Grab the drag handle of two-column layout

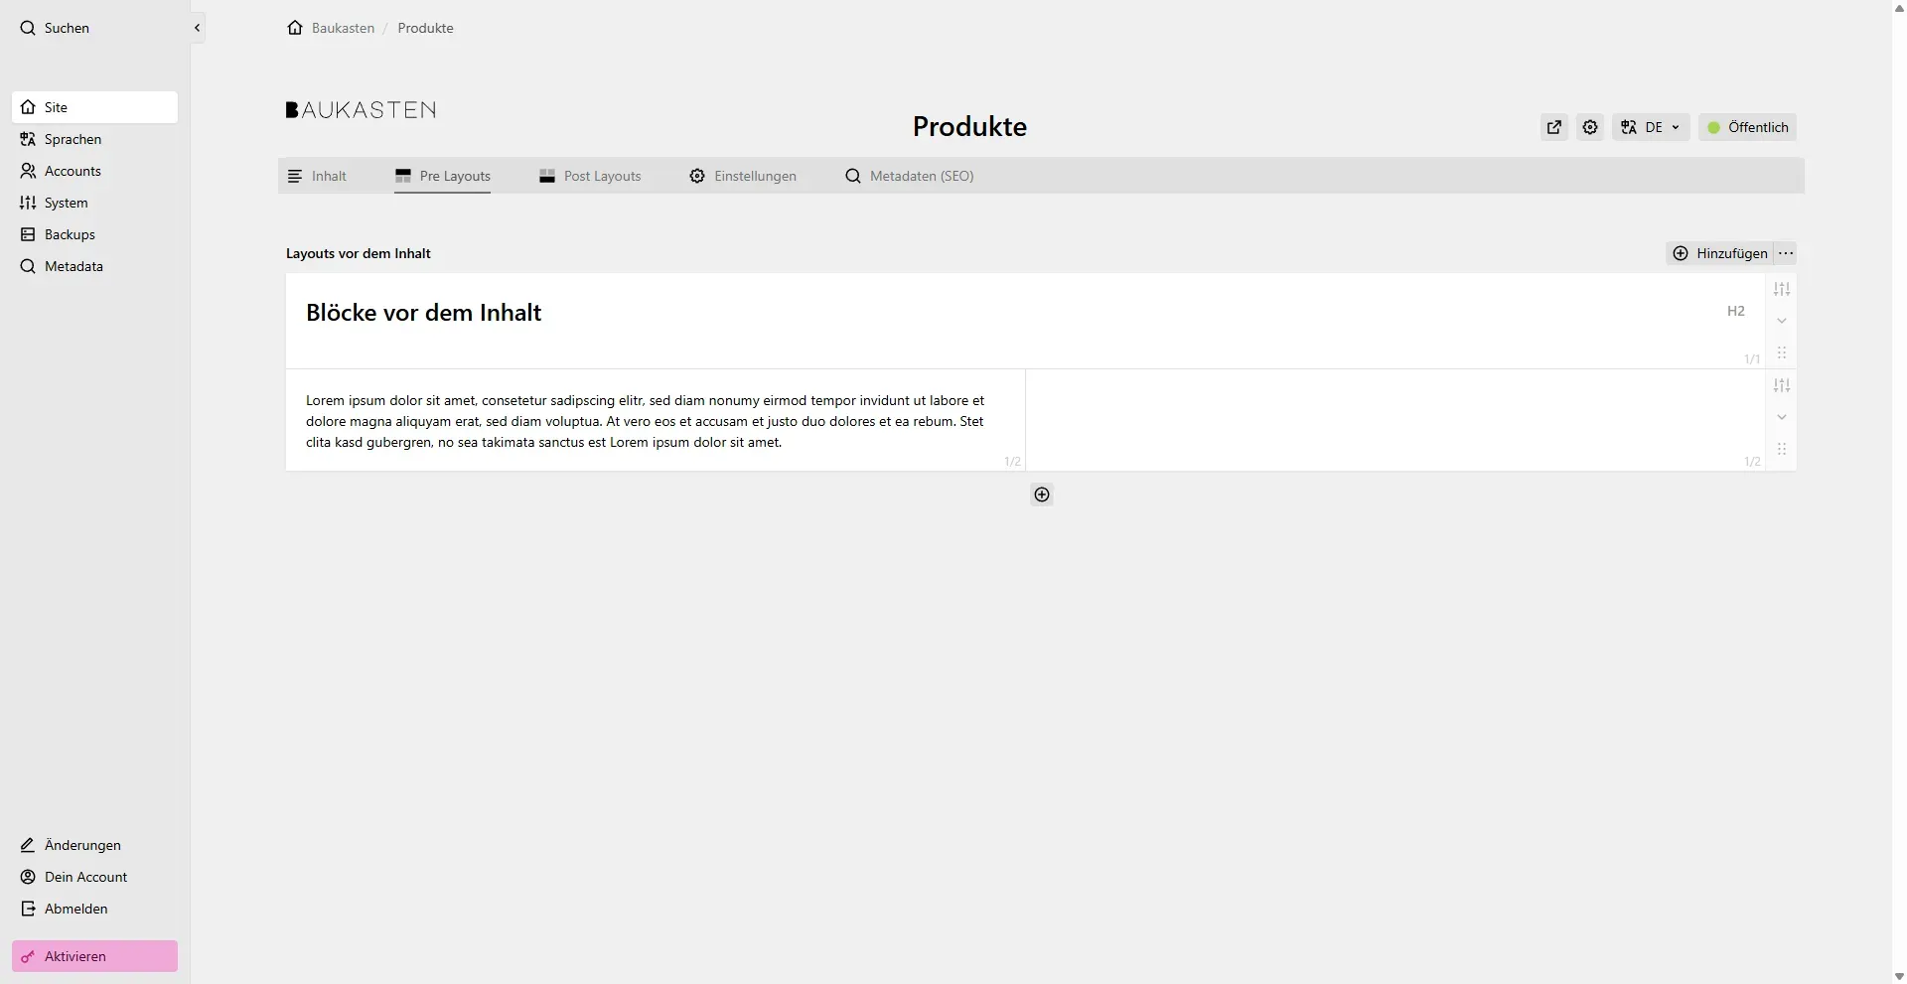[x=1782, y=449]
